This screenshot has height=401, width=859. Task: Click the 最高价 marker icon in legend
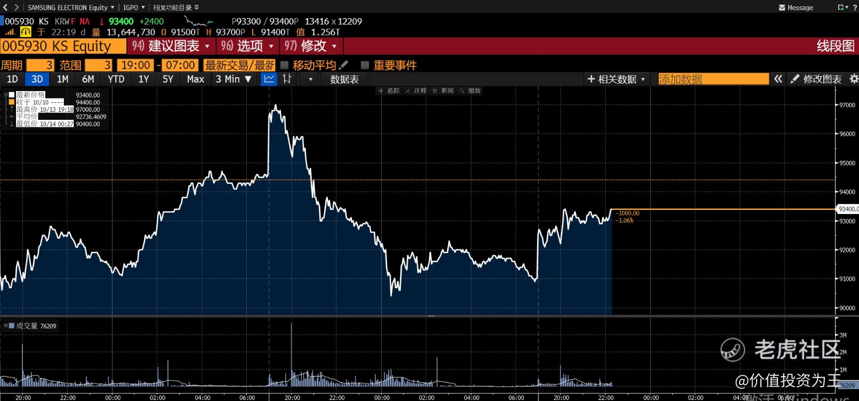tap(12, 109)
